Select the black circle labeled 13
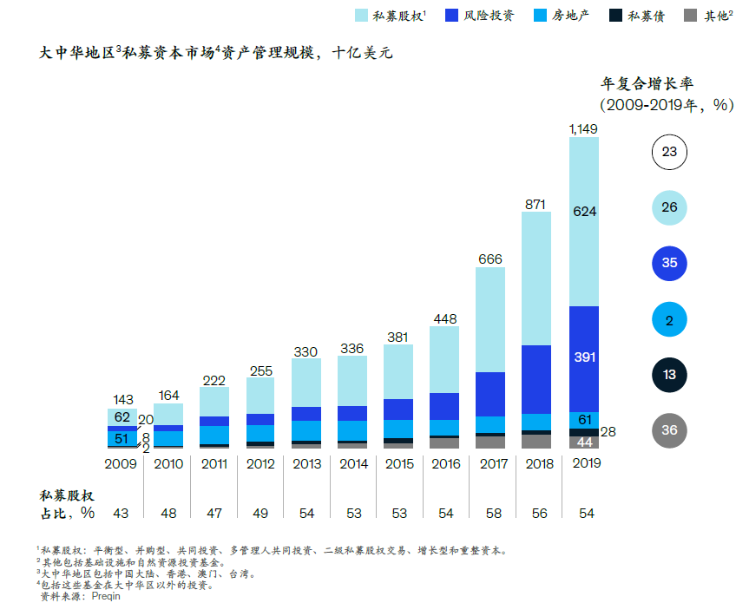The width and height of the screenshot is (749, 616). (669, 375)
